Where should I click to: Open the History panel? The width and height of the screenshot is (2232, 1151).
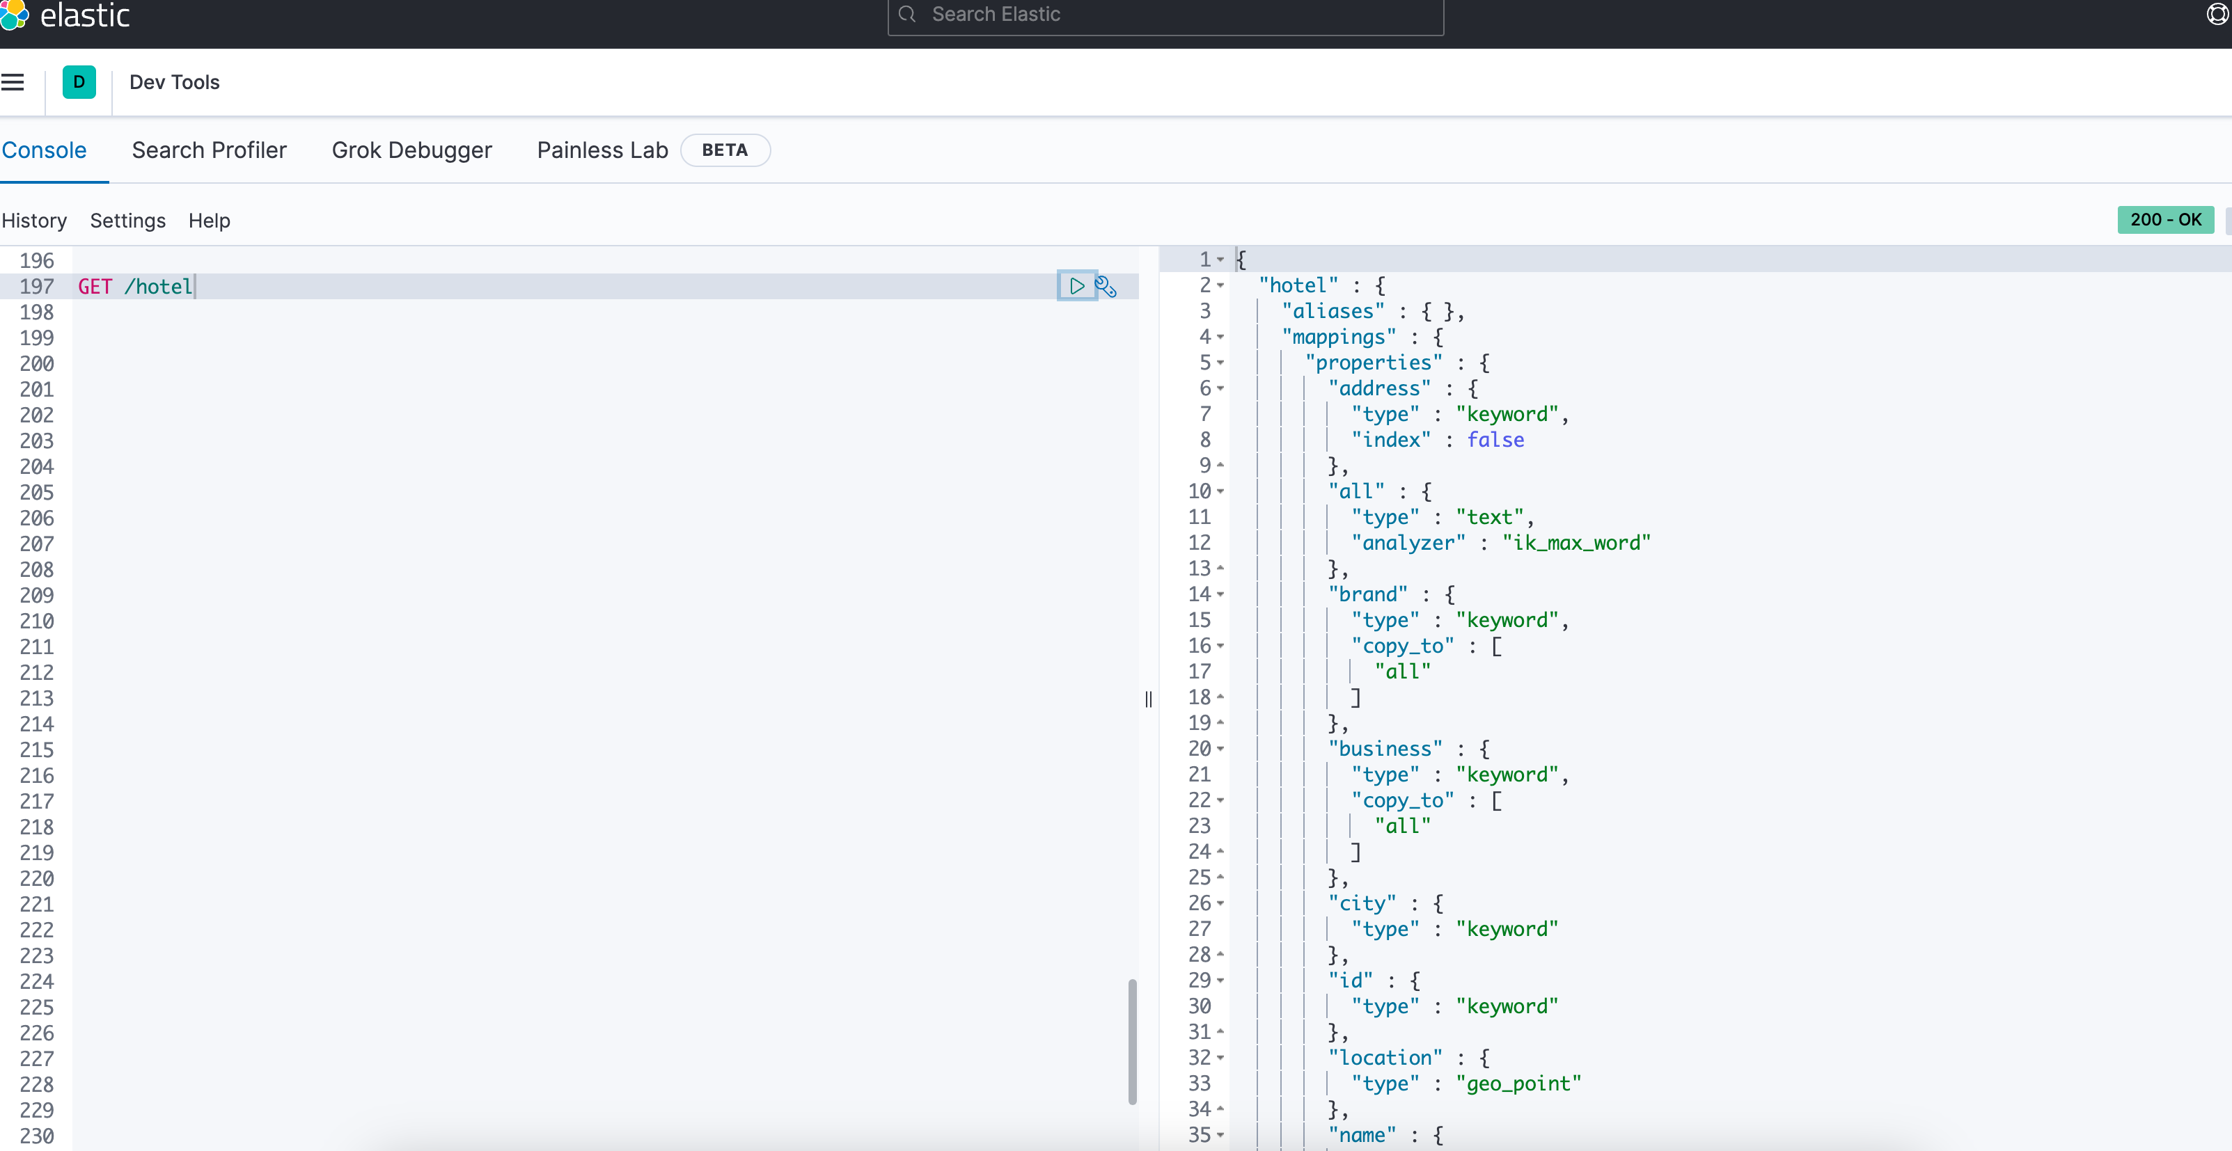coord(35,221)
